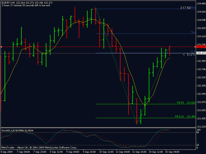Select the blue 78.6 Fibonacci level line
This screenshot has width=206, height=154.
pos(146,33)
